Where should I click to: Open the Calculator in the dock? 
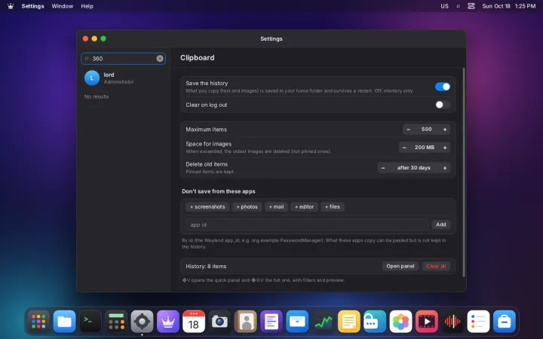(x=116, y=322)
